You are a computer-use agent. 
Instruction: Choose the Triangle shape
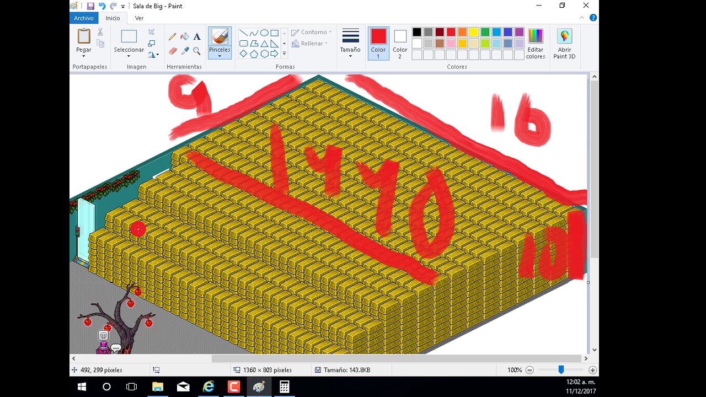click(x=264, y=44)
